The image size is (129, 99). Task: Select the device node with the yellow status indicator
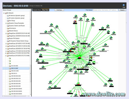click(73, 48)
